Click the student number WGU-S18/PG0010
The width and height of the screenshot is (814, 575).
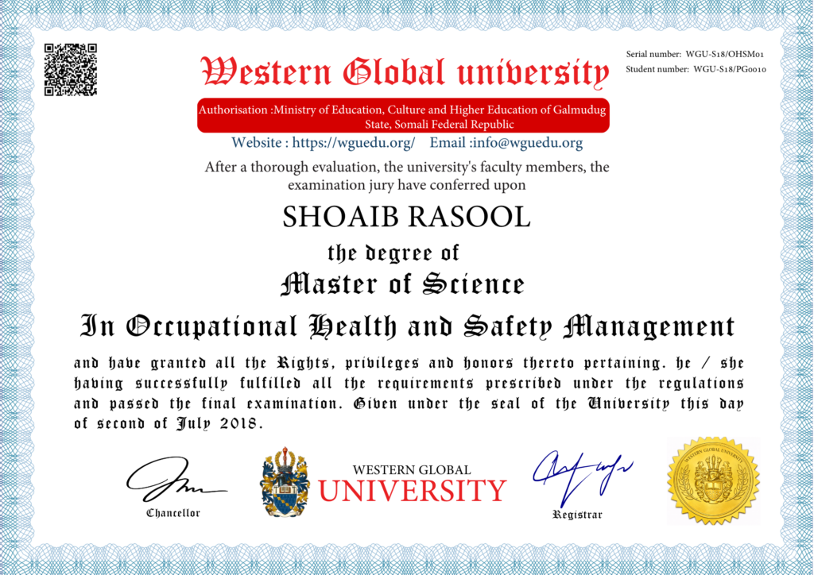click(x=730, y=69)
